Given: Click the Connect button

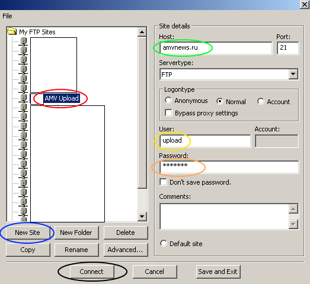Looking at the screenshot, I should pos(91,272).
